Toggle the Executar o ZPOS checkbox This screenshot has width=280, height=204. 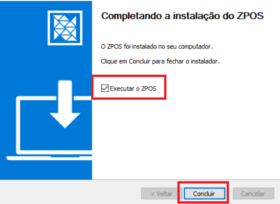coord(104,88)
